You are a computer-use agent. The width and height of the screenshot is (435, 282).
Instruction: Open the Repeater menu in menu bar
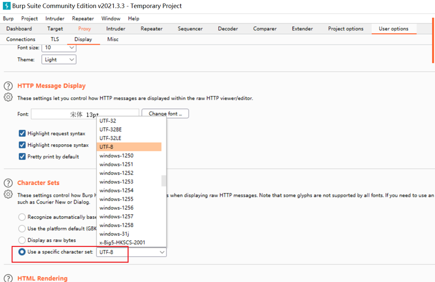click(x=83, y=19)
